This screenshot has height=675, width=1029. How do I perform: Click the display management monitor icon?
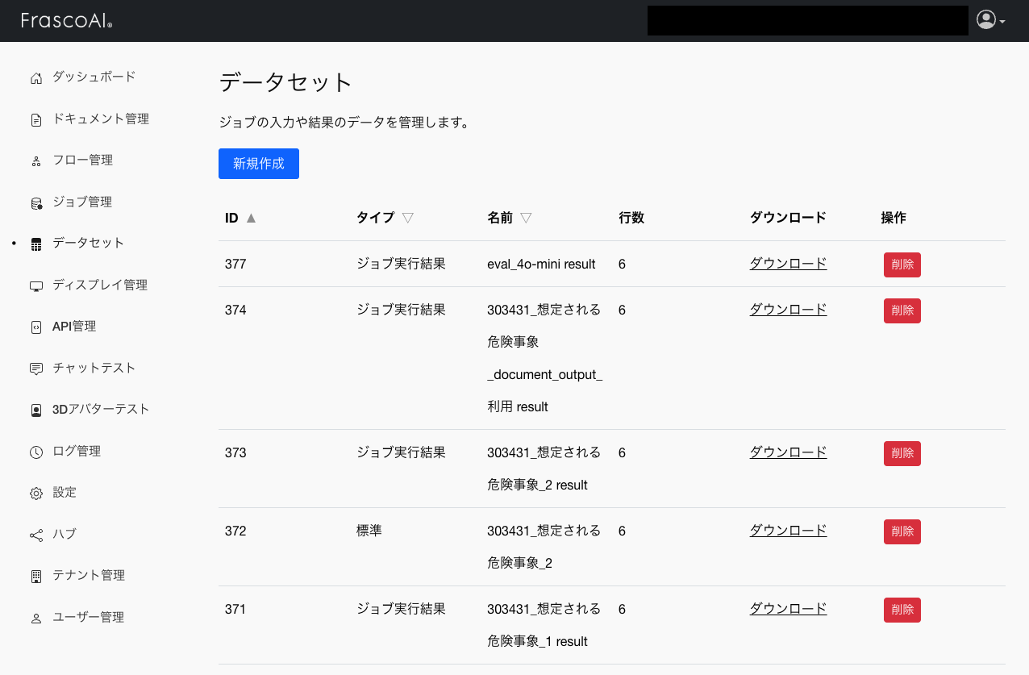35,286
